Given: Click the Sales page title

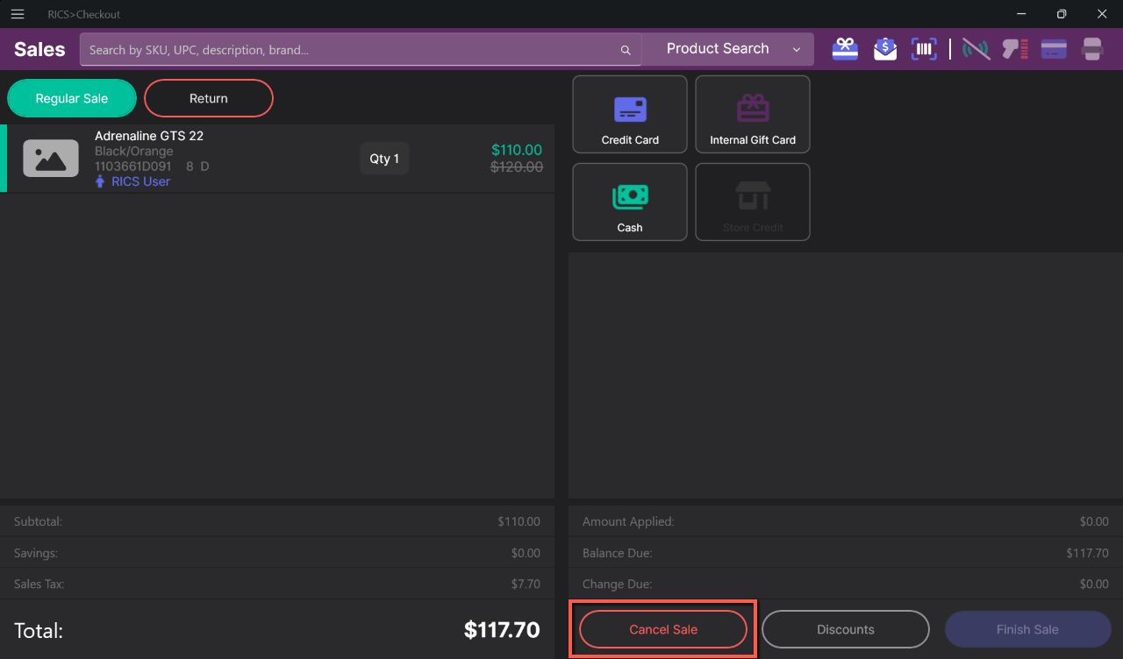Looking at the screenshot, I should (x=39, y=49).
